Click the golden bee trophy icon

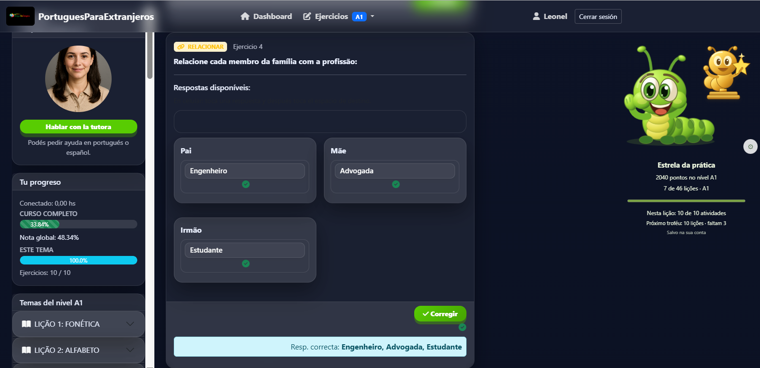point(725,72)
